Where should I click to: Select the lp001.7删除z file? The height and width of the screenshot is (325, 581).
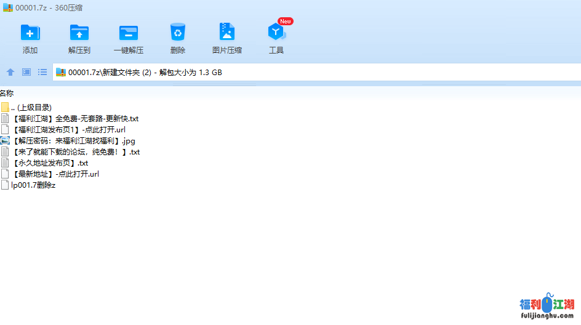(33, 185)
